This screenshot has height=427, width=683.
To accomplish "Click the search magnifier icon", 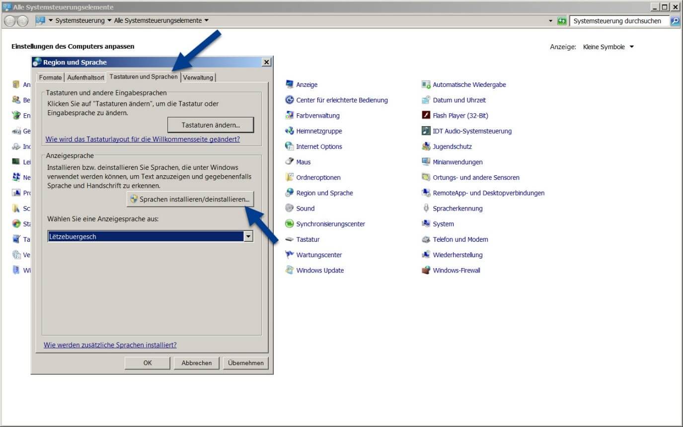I will [x=675, y=21].
